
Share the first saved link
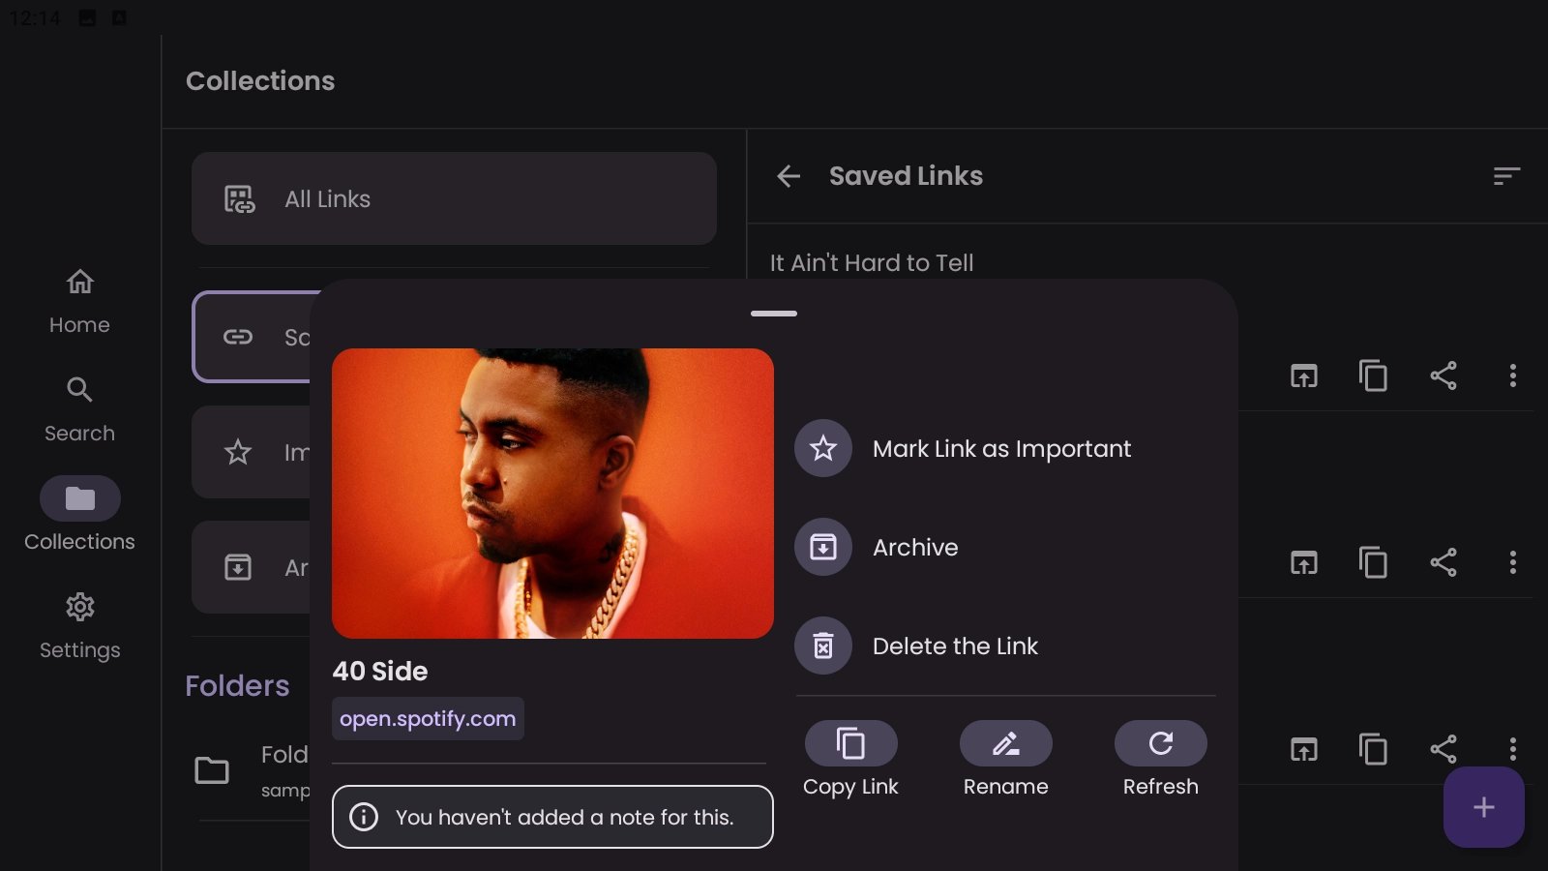pos(1443,375)
